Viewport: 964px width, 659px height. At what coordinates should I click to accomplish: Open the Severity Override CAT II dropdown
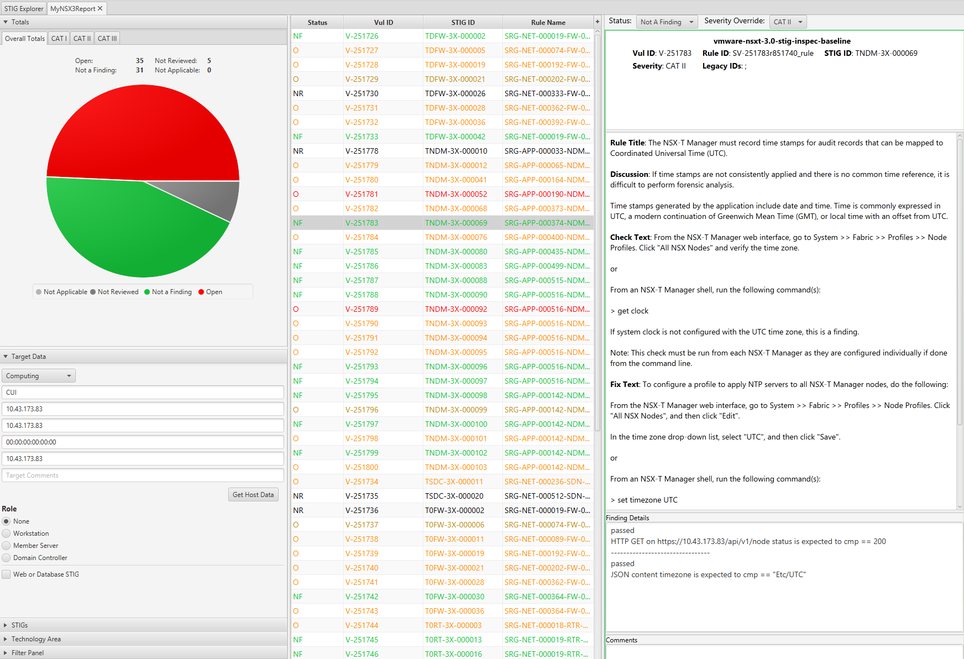pyautogui.click(x=788, y=22)
